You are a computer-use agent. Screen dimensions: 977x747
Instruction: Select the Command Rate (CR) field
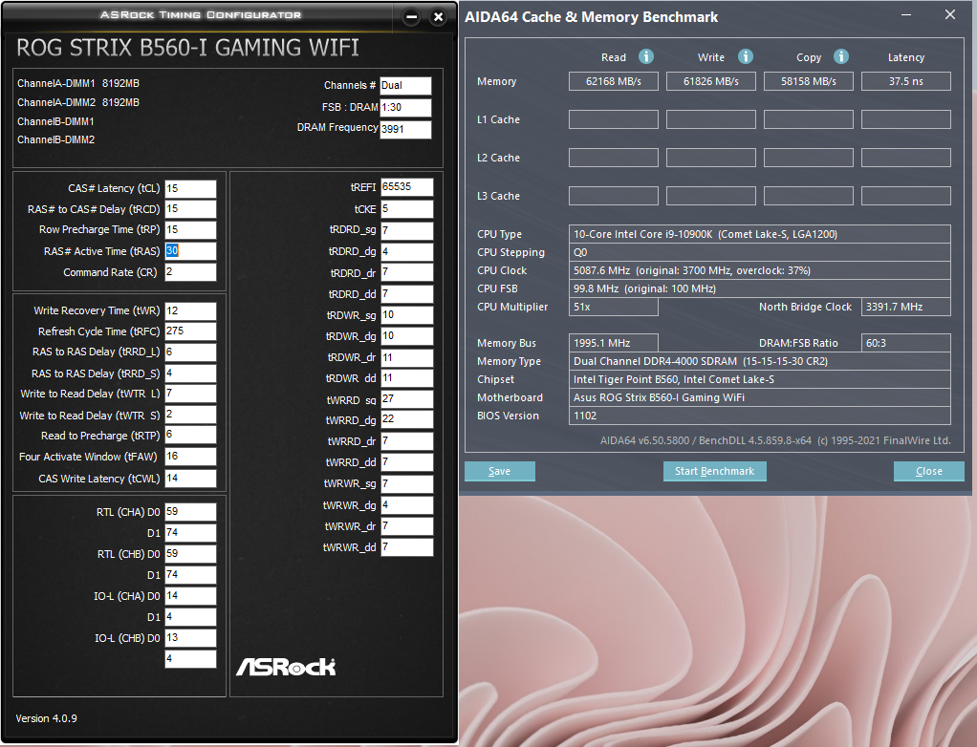(x=190, y=272)
